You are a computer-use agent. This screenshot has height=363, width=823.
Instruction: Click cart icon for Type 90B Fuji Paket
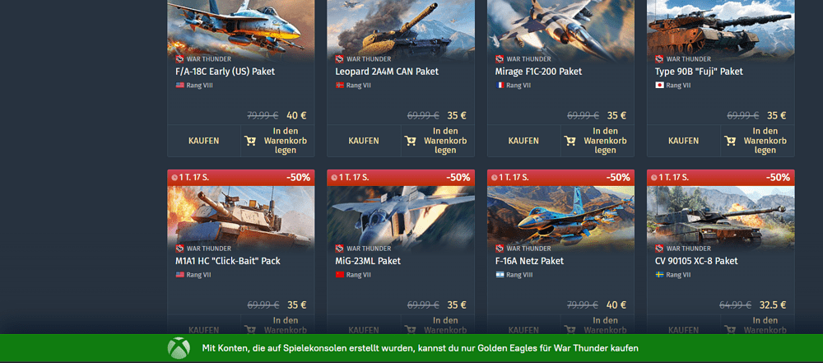tap(729, 141)
